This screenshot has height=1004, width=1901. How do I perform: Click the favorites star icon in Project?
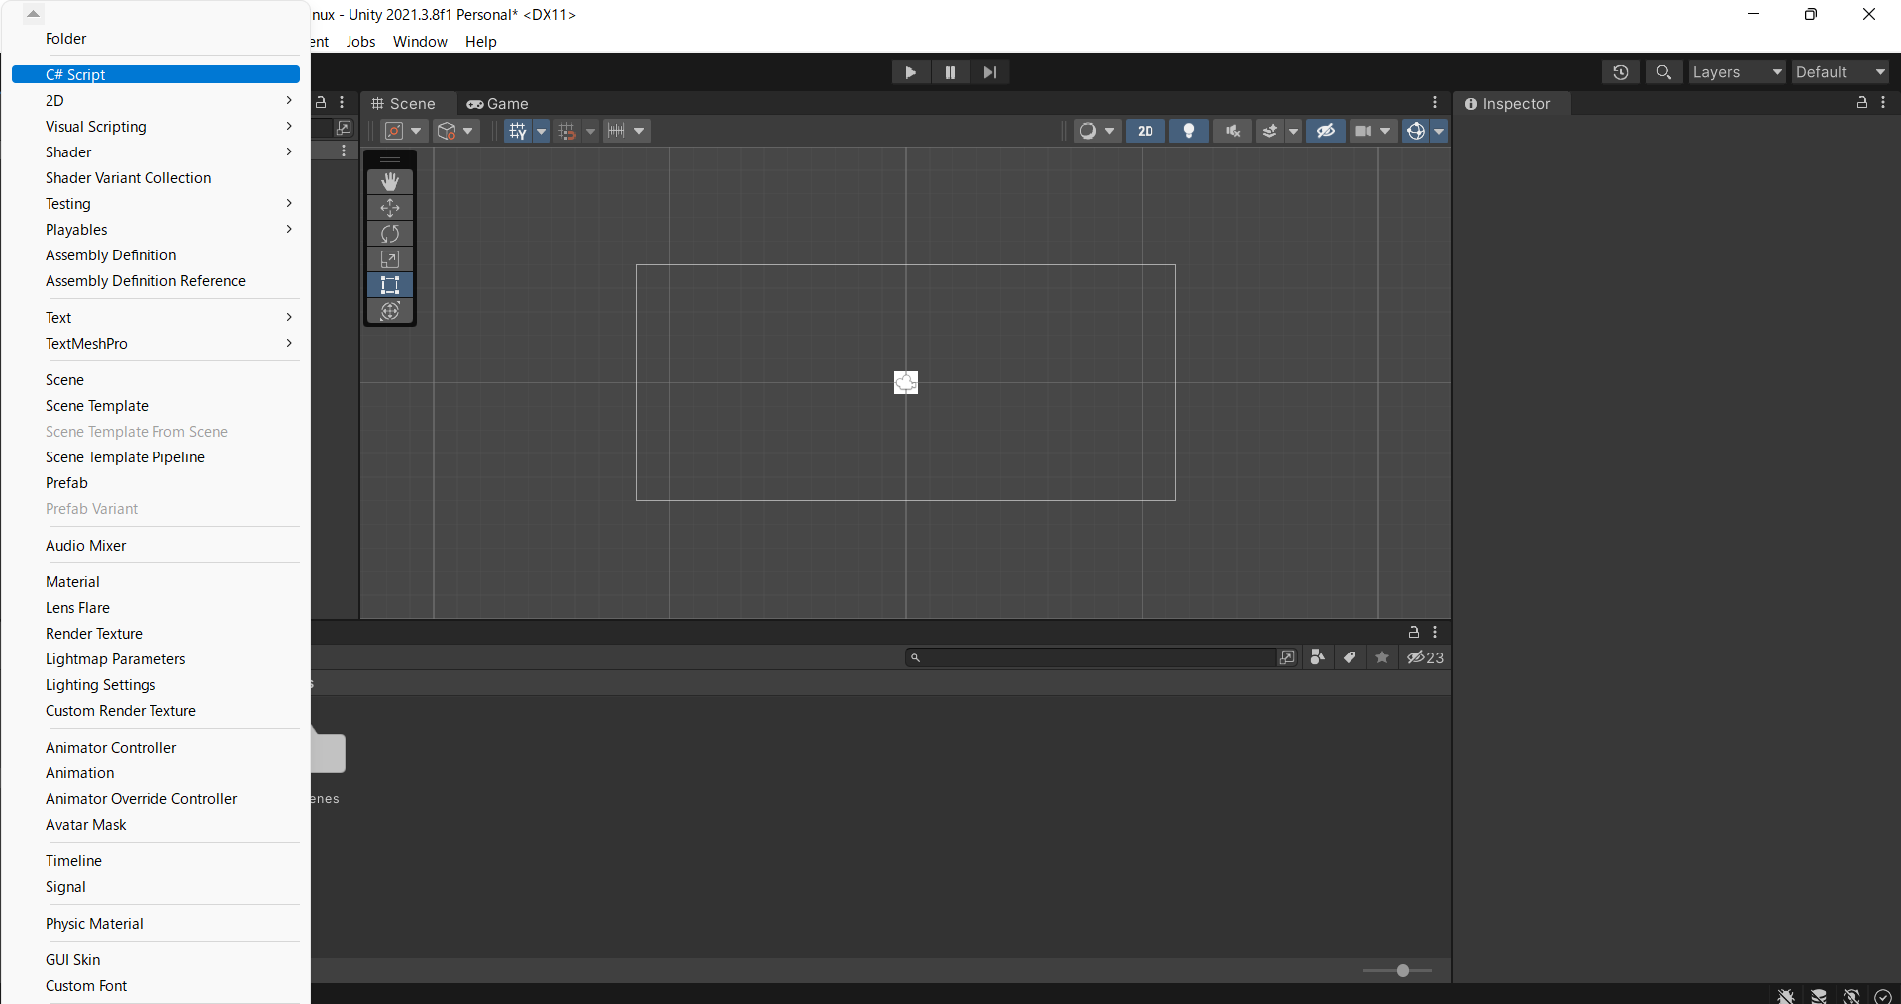click(1382, 657)
